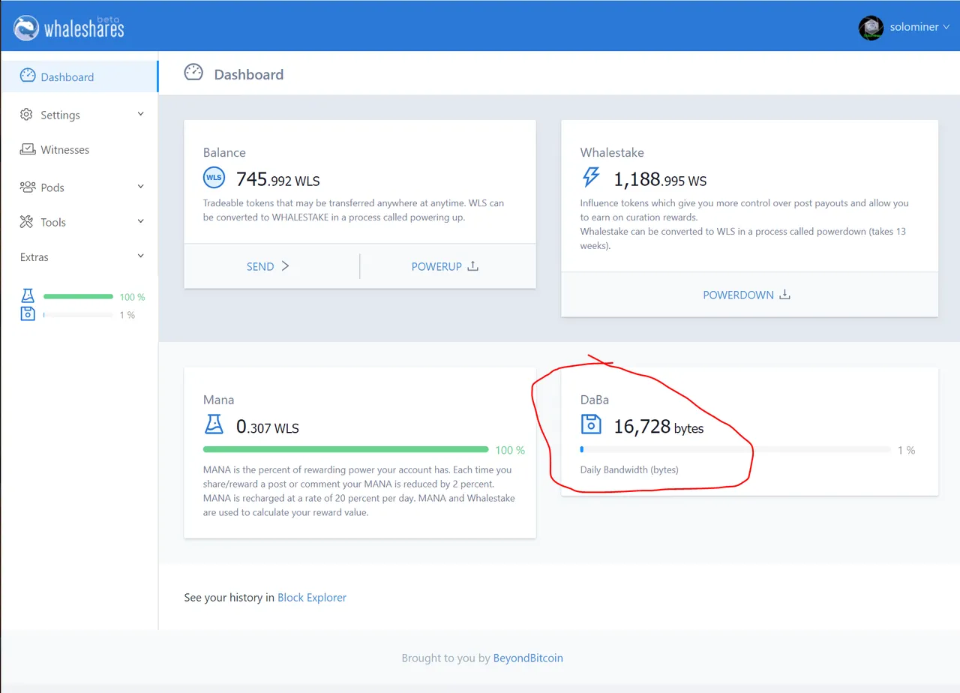Open the solominer profile avatar
Image resolution: width=960 pixels, height=693 pixels.
coord(871,28)
